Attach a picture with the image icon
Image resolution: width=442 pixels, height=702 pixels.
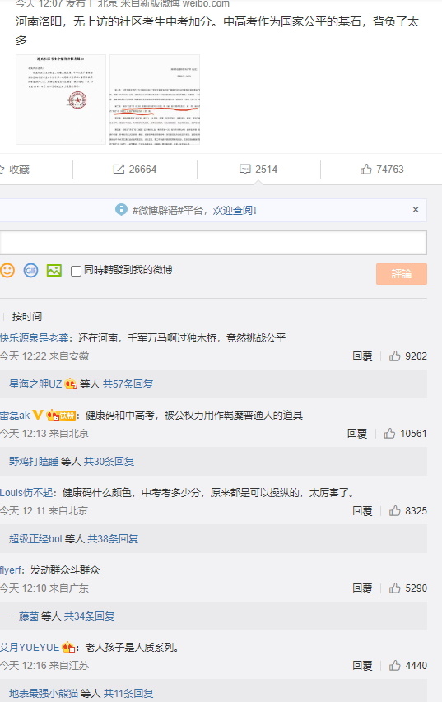[x=54, y=271]
